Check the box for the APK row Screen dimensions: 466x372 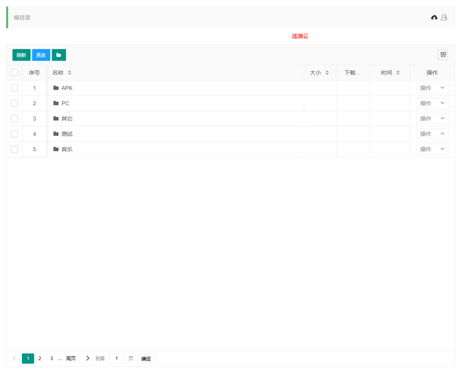click(x=14, y=88)
